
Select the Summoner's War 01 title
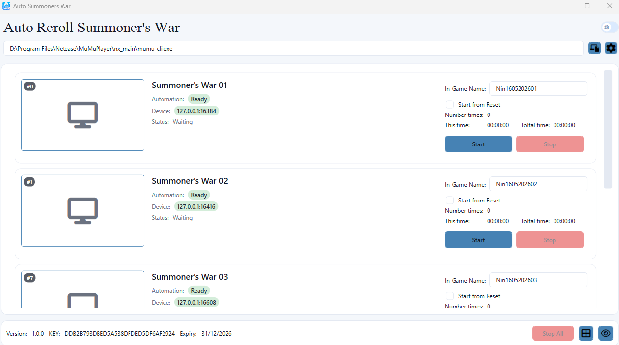tap(190, 86)
